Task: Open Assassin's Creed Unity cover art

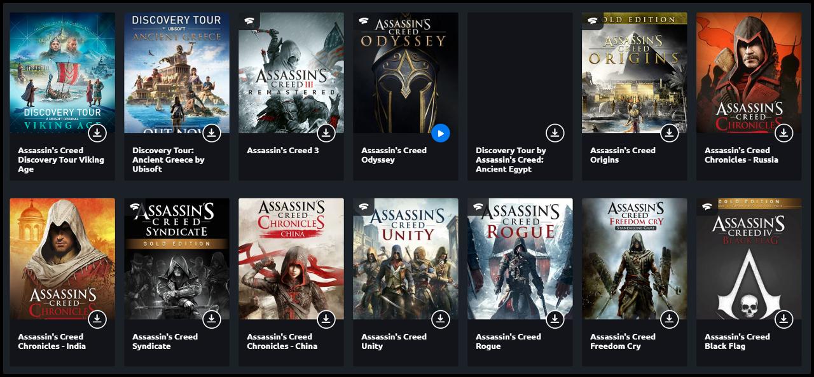Action: pos(406,259)
